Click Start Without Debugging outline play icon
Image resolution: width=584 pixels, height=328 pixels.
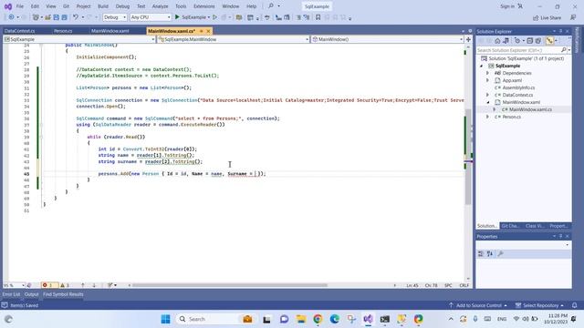pyautogui.click(x=215, y=17)
